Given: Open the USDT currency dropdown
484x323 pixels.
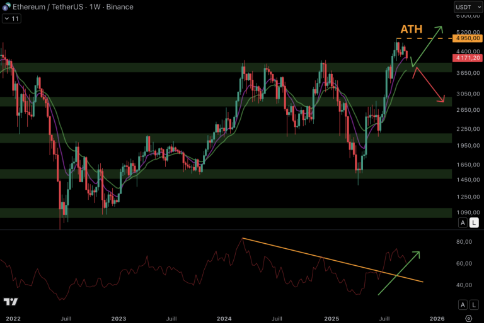Looking at the screenshot, I should point(467,7).
